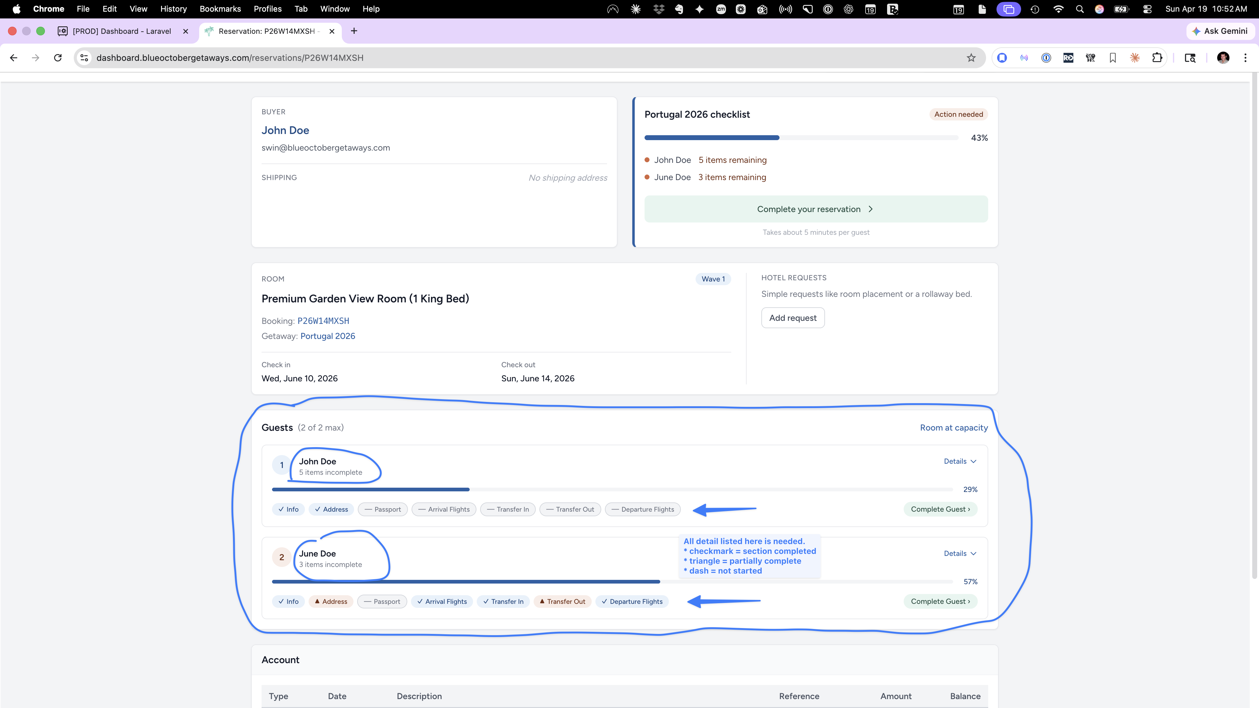View site information icon in address bar
The width and height of the screenshot is (1259, 708).
[x=84, y=58]
